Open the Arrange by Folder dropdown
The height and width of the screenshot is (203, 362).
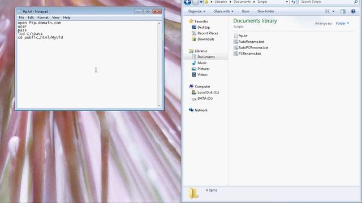[342, 24]
